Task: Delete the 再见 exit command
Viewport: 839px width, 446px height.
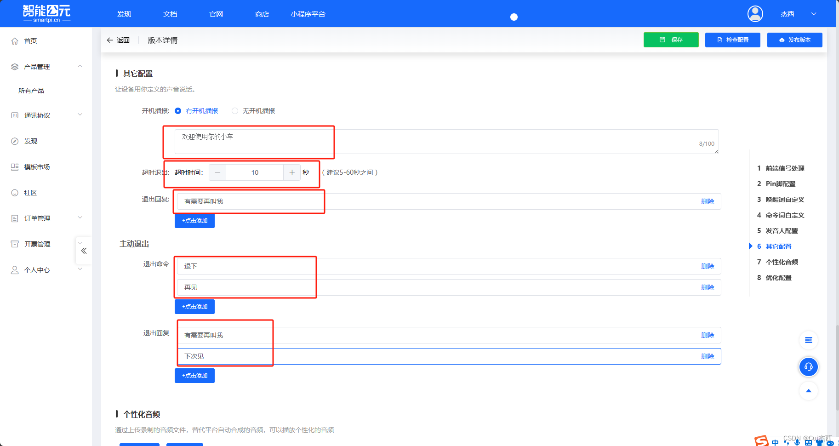Action: (x=708, y=287)
